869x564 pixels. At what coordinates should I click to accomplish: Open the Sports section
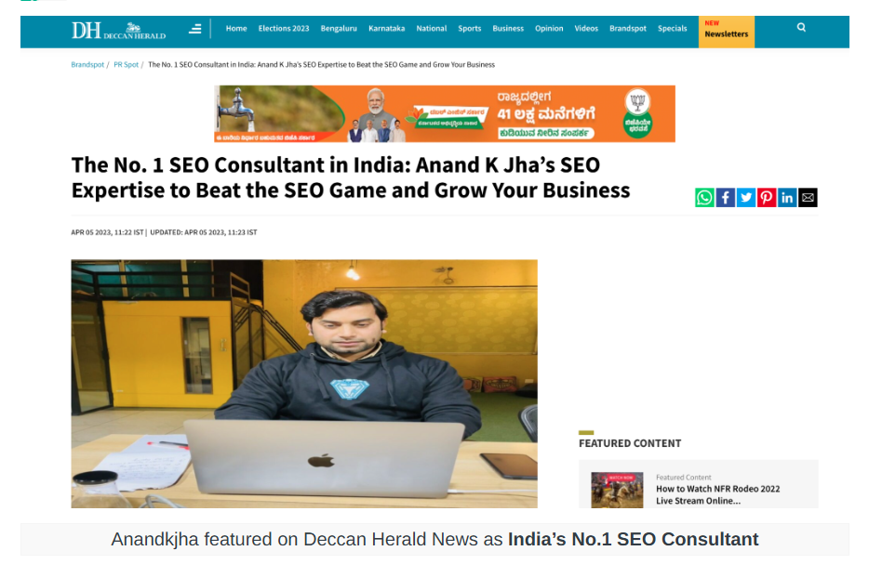[470, 29]
